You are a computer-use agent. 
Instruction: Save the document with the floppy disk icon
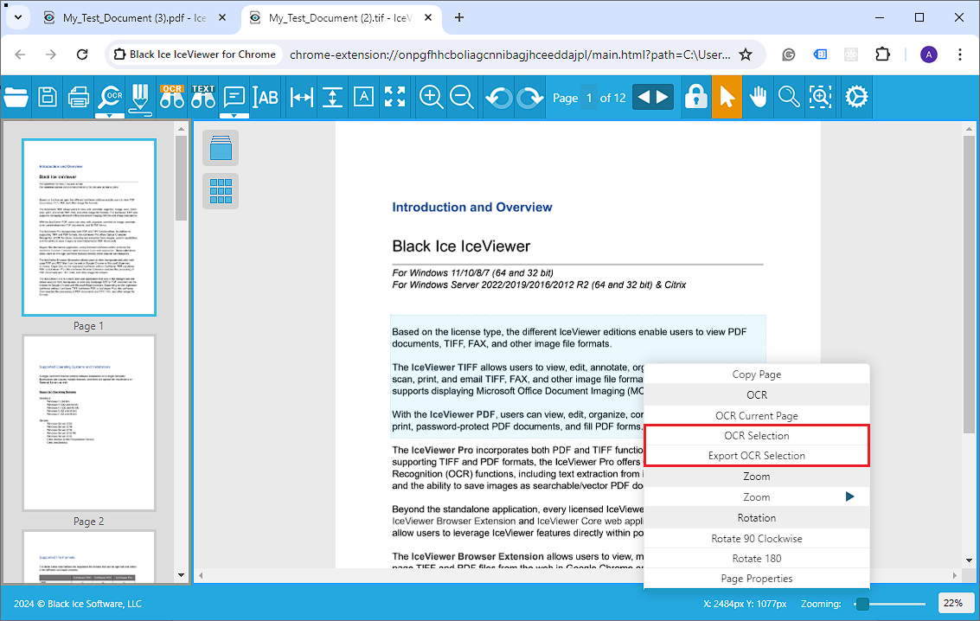click(48, 97)
